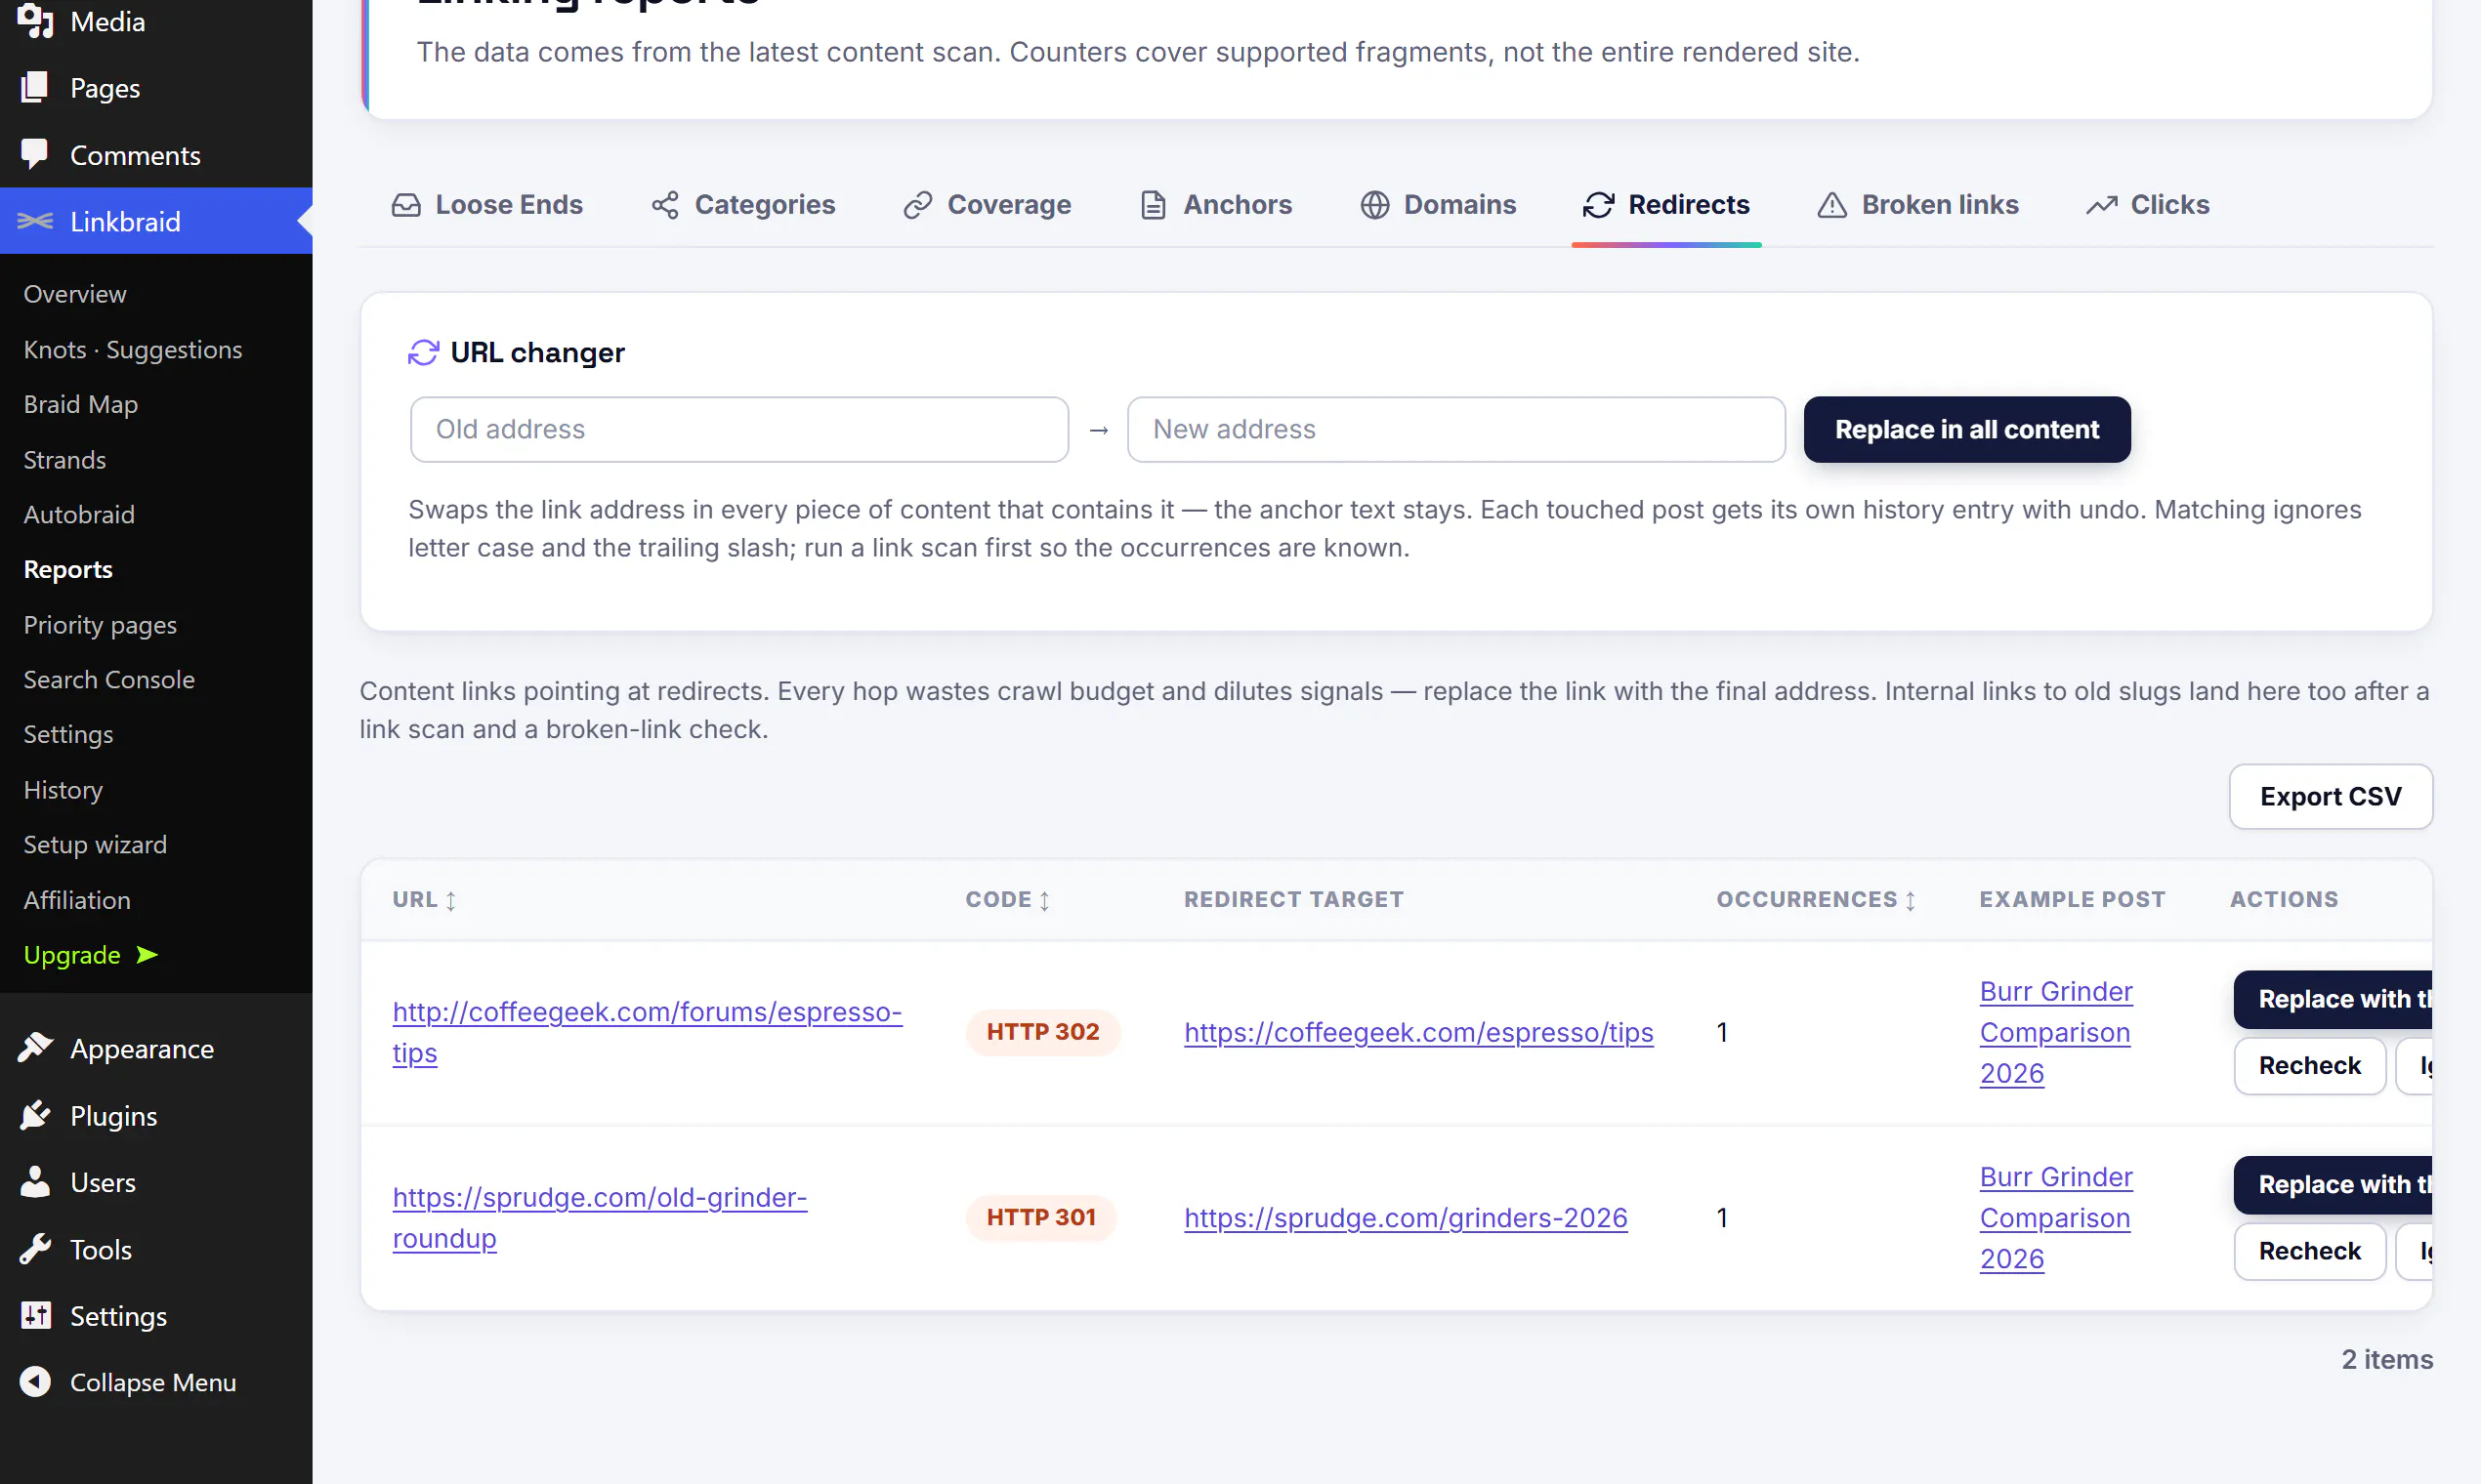Open Priority pages submenu item

(x=99, y=624)
